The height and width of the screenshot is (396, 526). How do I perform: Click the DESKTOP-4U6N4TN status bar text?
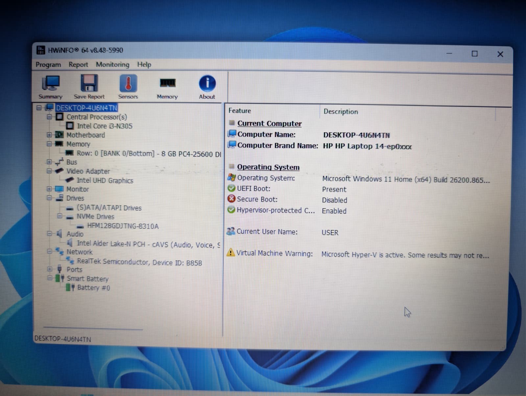click(x=63, y=339)
